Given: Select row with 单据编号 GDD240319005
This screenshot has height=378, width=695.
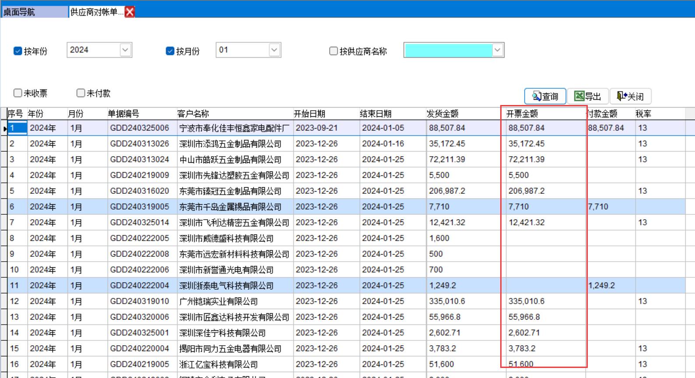Looking at the screenshot, I should point(139,206).
